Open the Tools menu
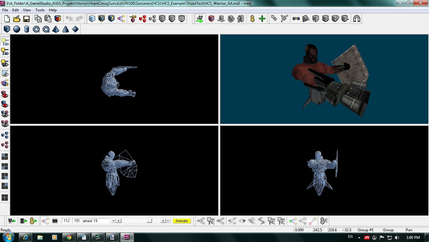This screenshot has height=242, width=429. tap(40, 10)
